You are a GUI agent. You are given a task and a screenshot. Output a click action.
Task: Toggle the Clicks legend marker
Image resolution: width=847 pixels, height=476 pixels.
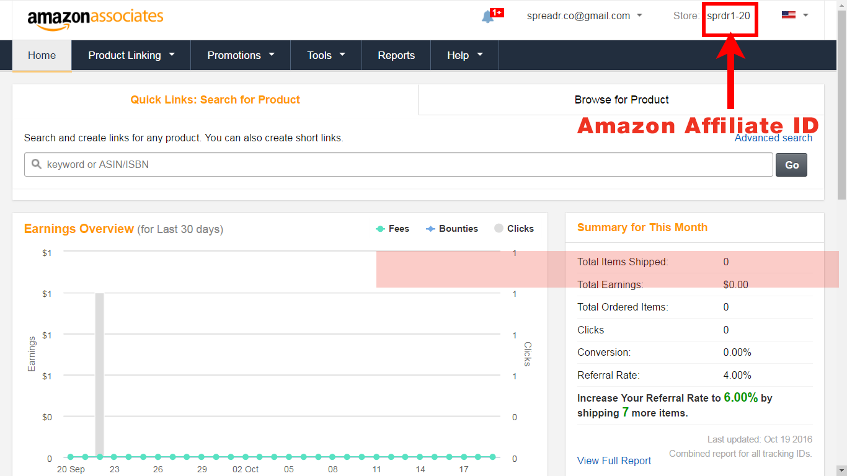point(499,229)
